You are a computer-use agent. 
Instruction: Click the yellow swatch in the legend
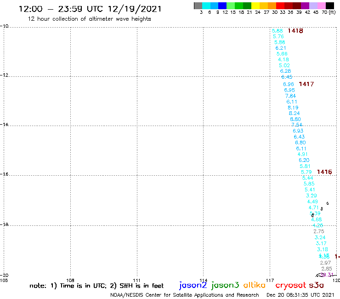pos(255,6)
